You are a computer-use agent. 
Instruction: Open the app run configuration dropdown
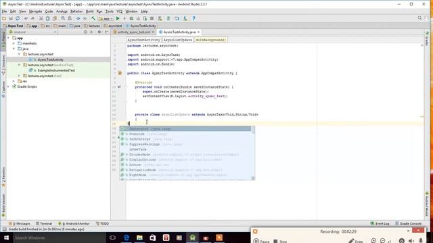pyautogui.click(x=106, y=18)
